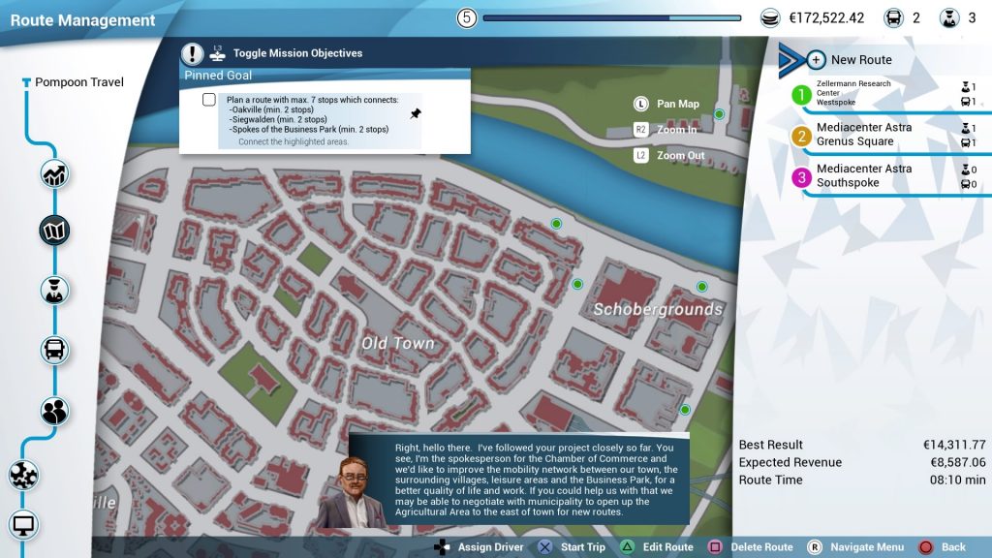Select route 3 magenta circle

pos(801,177)
